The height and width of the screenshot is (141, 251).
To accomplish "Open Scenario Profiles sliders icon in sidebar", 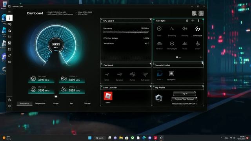I will (9, 43).
